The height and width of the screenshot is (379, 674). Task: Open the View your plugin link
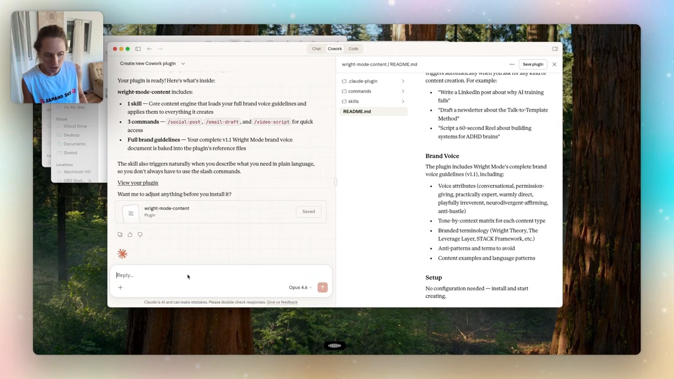(138, 183)
